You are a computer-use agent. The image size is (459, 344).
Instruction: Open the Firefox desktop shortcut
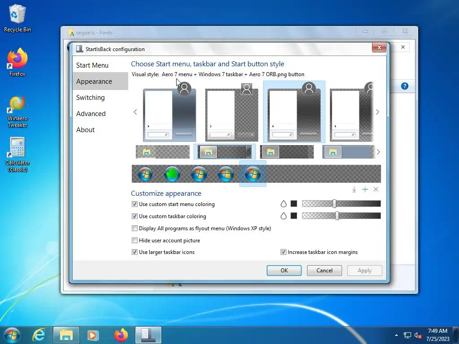pyautogui.click(x=17, y=62)
